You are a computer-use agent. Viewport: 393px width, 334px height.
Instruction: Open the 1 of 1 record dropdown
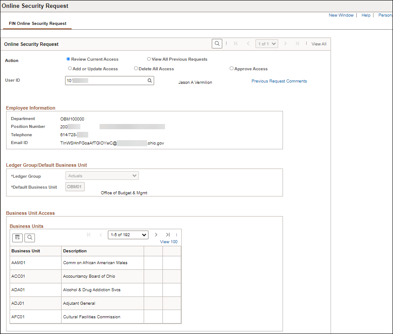[267, 44]
